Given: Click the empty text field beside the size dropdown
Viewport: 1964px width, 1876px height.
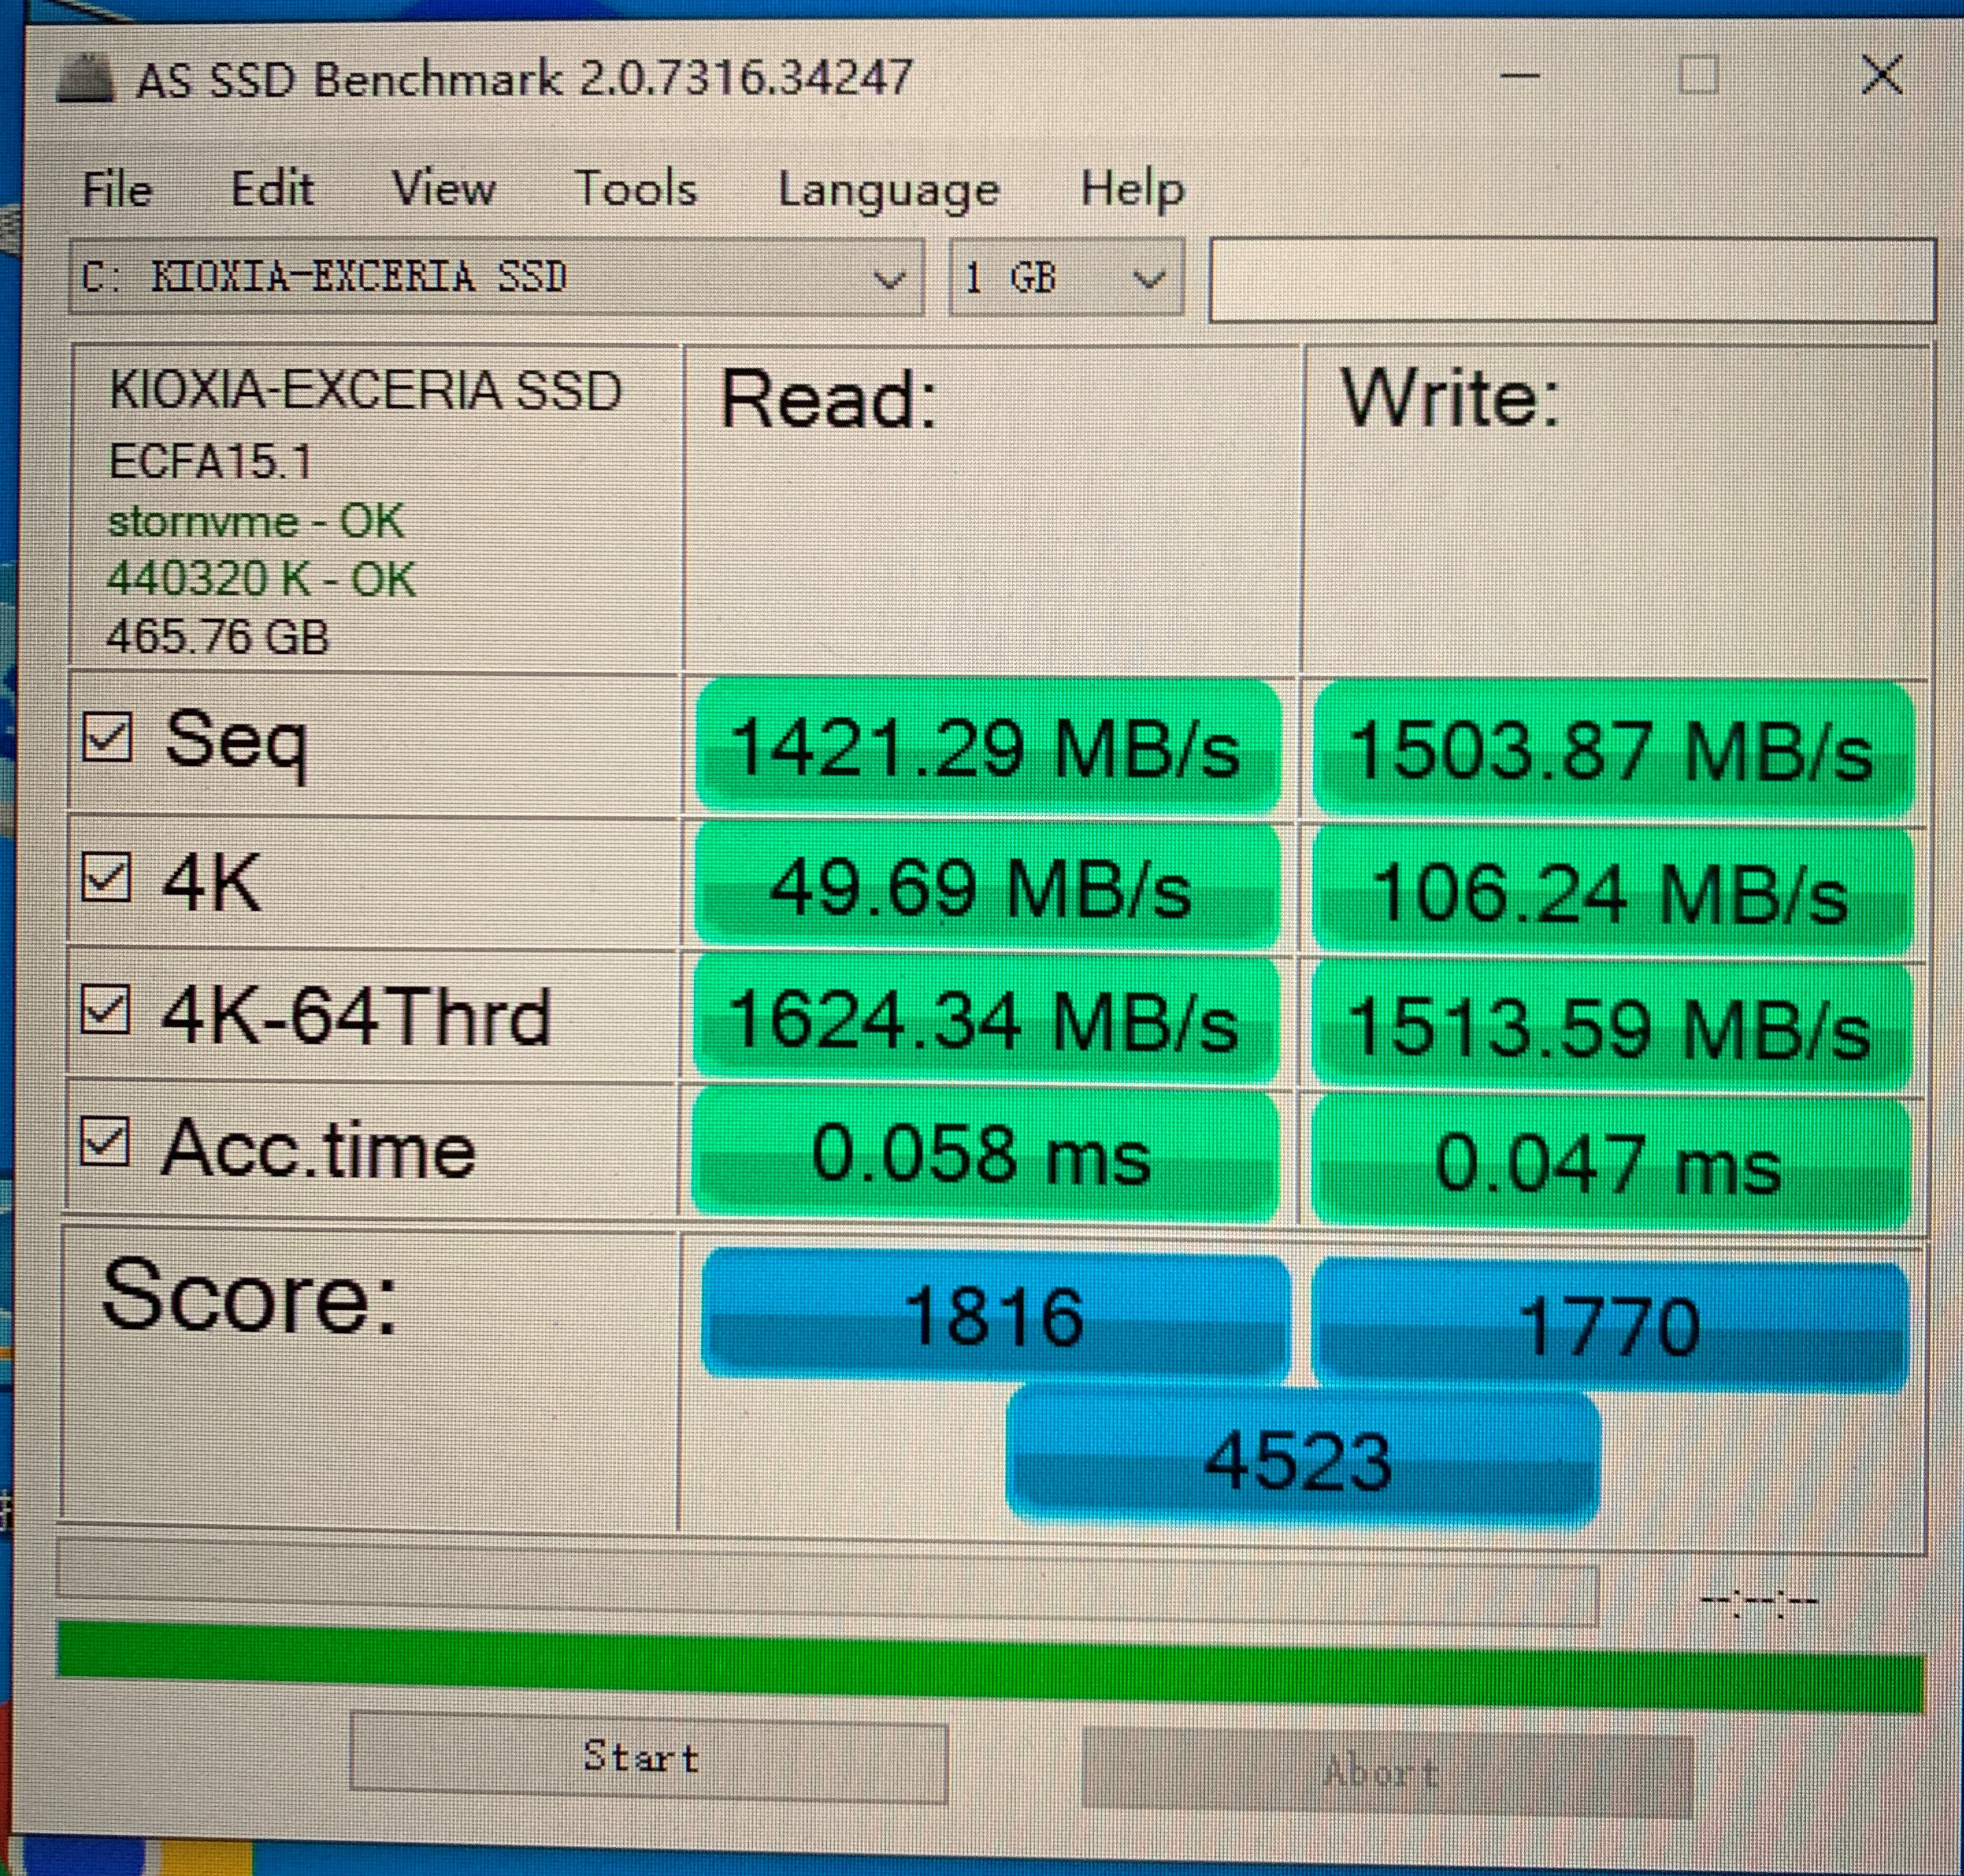Looking at the screenshot, I should 1571,281.
